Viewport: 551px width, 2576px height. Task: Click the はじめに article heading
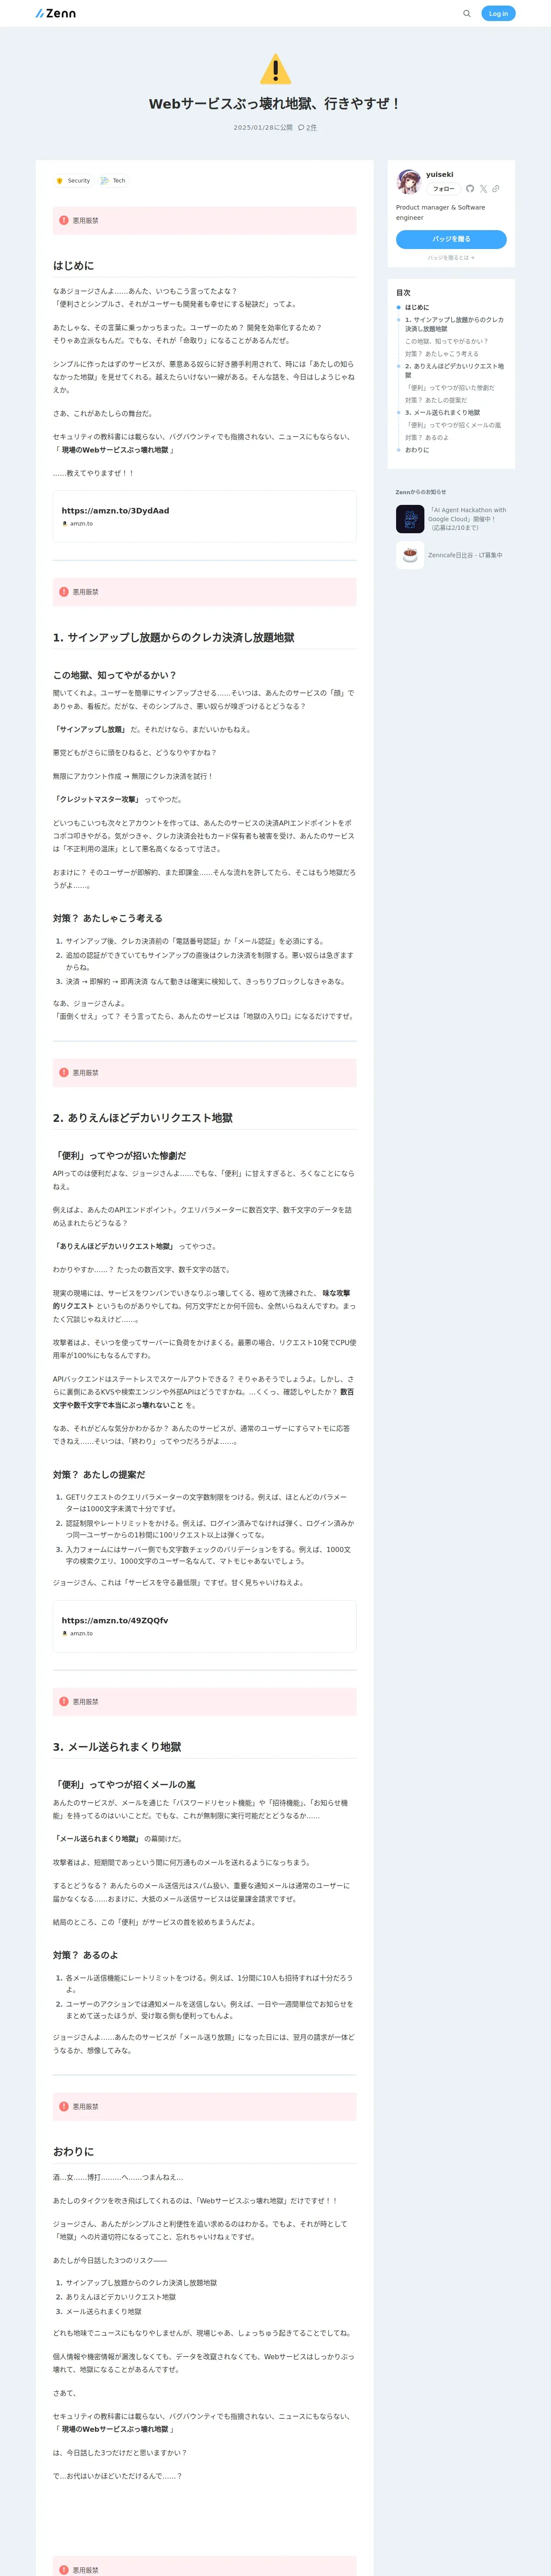[x=74, y=266]
